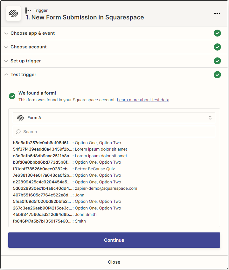Click the Search input field
Viewport: 229px width, 270px height.
pos(114,131)
